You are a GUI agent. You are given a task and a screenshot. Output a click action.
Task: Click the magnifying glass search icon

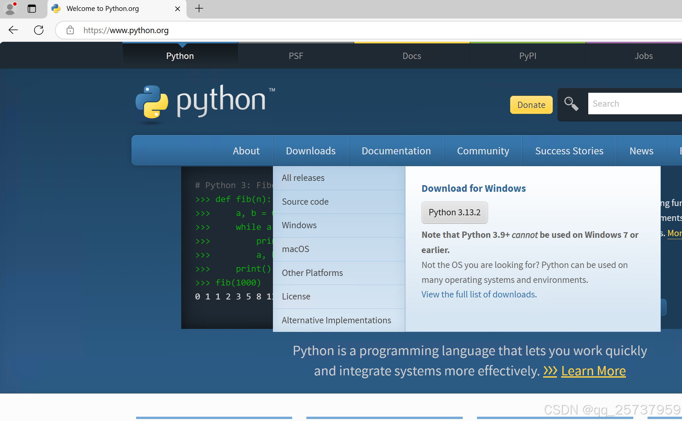point(571,104)
